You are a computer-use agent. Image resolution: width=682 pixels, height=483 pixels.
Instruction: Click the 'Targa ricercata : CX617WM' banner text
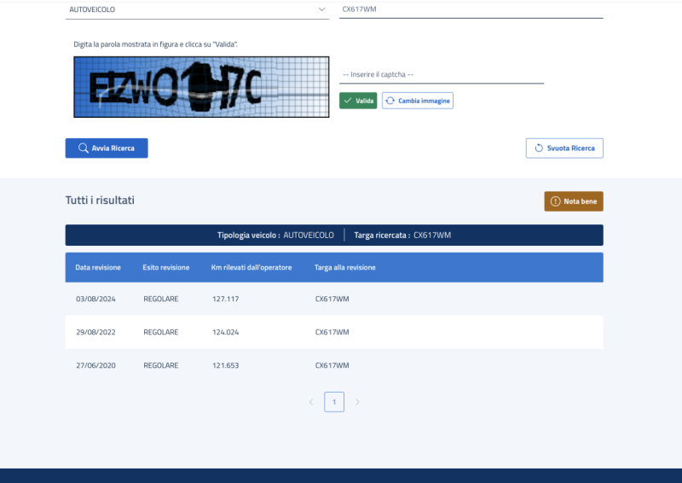pos(402,236)
